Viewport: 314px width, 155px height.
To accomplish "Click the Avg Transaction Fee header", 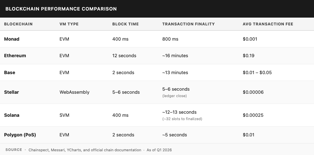I will click(x=268, y=24).
